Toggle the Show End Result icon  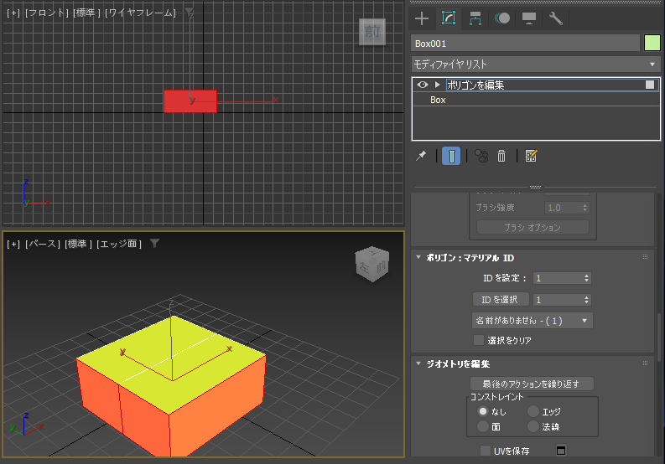(451, 156)
